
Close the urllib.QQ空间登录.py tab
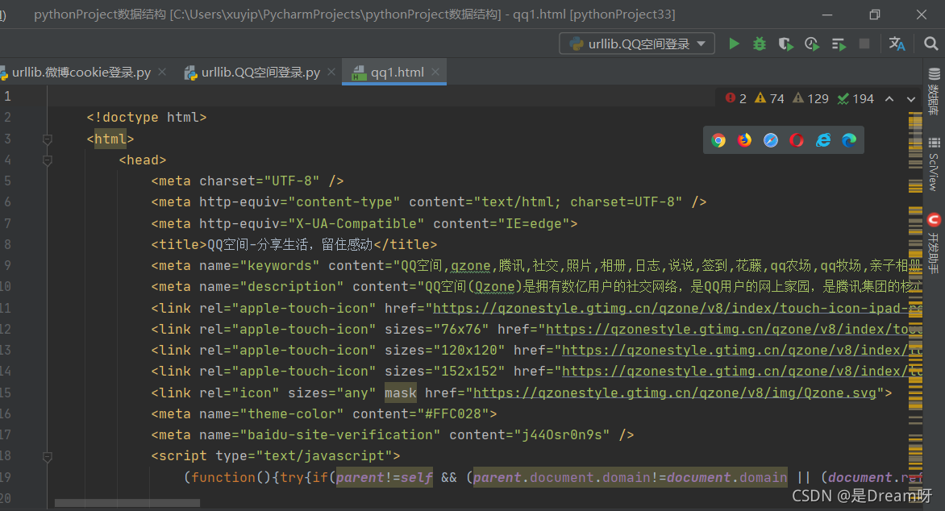pos(331,72)
